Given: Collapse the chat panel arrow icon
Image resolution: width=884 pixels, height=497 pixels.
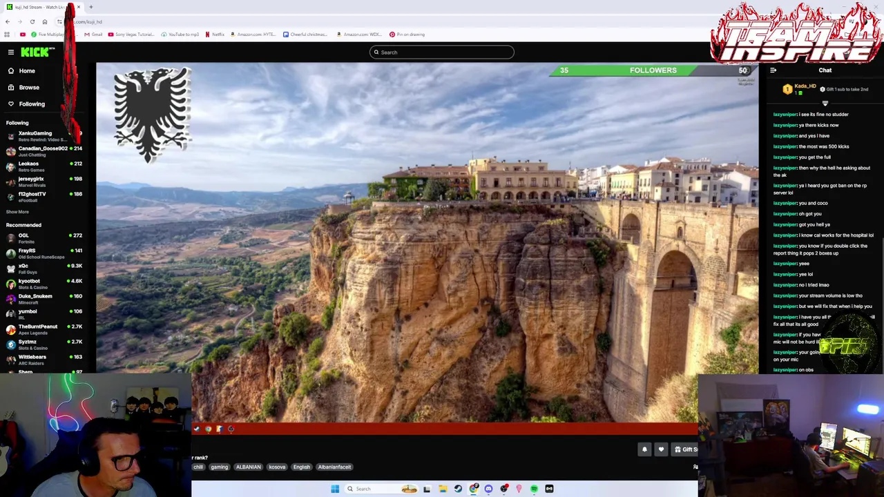Looking at the screenshot, I should pos(773,70).
